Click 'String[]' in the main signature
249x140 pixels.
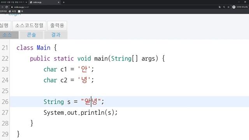click(124, 59)
